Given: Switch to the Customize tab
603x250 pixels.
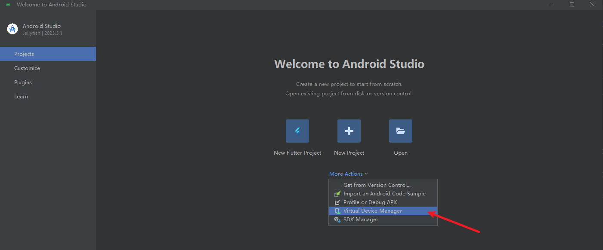Looking at the screenshot, I should pos(27,68).
